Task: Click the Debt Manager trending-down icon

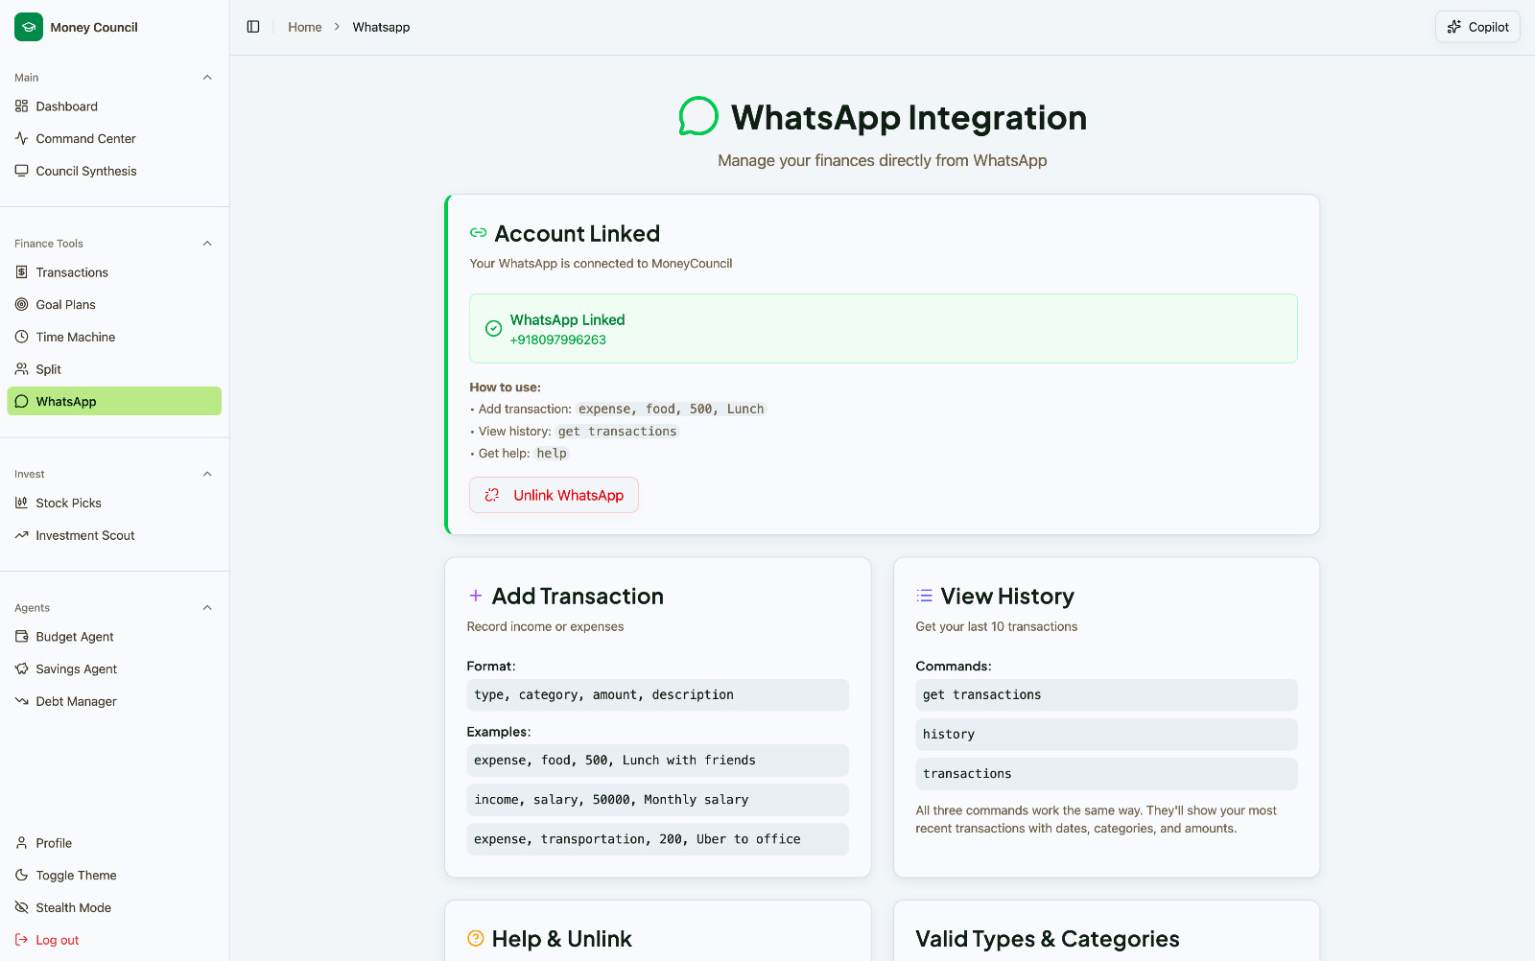Action: (x=22, y=701)
